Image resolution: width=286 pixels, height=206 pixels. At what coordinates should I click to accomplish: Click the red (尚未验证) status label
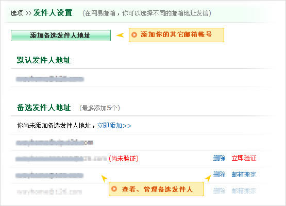[x=124, y=159]
